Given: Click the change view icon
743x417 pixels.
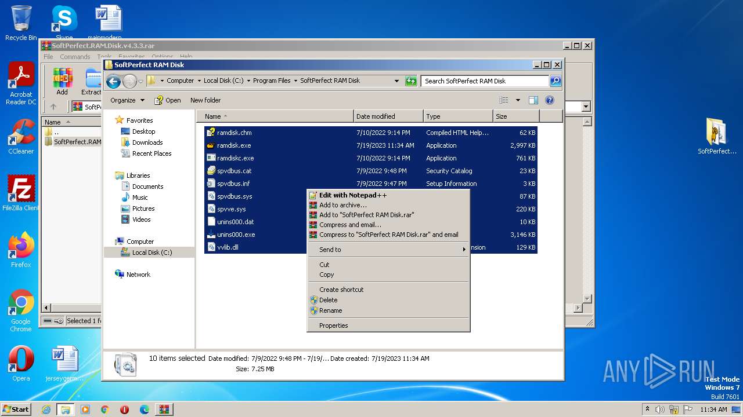Looking at the screenshot, I should coord(503,100).
